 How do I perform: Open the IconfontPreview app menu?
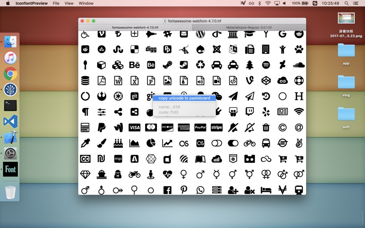tap(31, 3)
